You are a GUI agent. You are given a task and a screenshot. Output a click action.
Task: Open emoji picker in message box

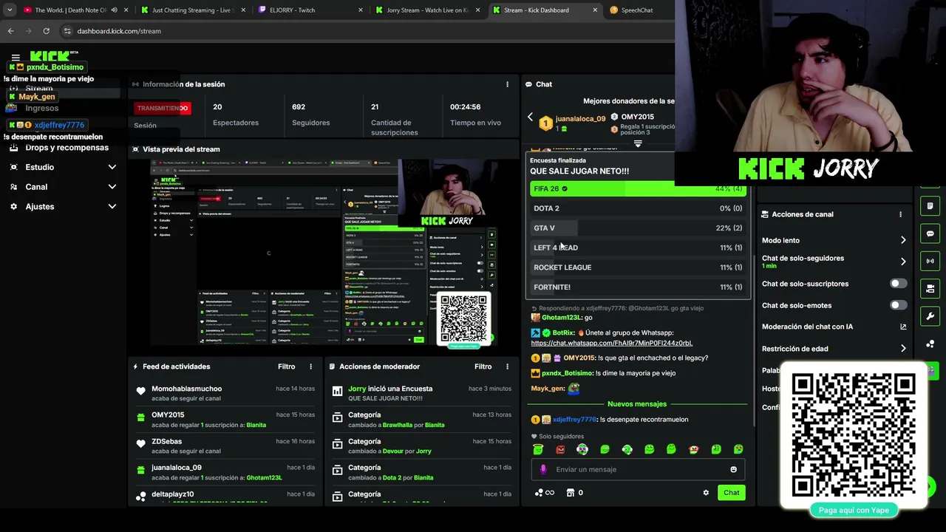733,469
